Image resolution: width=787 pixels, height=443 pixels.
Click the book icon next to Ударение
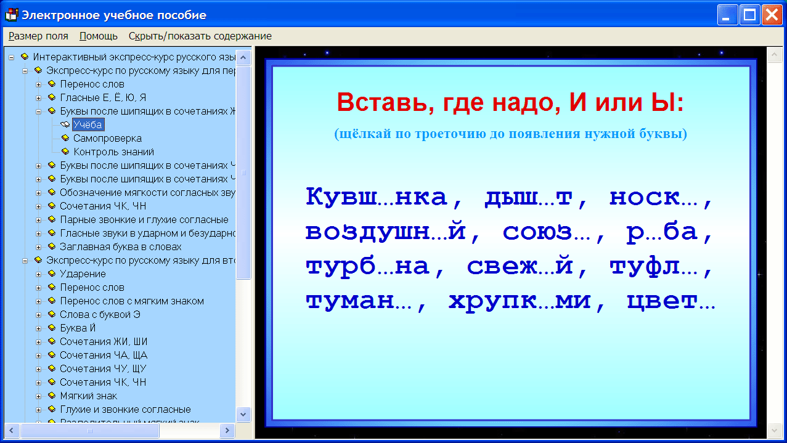(x=53, y=274)
